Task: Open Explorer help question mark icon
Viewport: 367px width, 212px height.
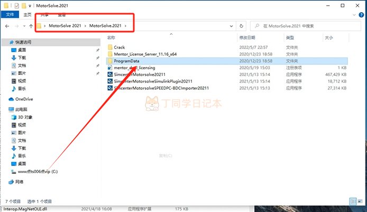Action: pos(361,15)
